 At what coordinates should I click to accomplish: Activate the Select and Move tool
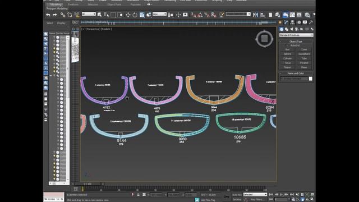(128, 15)
